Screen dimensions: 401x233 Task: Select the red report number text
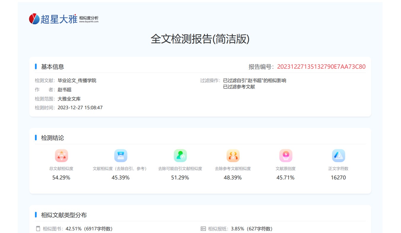click(x=321, y=67)
